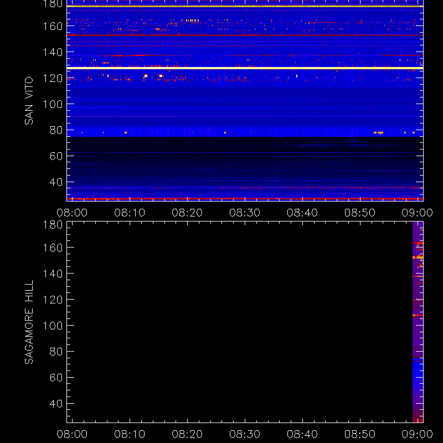Select the 80 label on San Vito axis
The image size is (443, 443).
[56, 130]
